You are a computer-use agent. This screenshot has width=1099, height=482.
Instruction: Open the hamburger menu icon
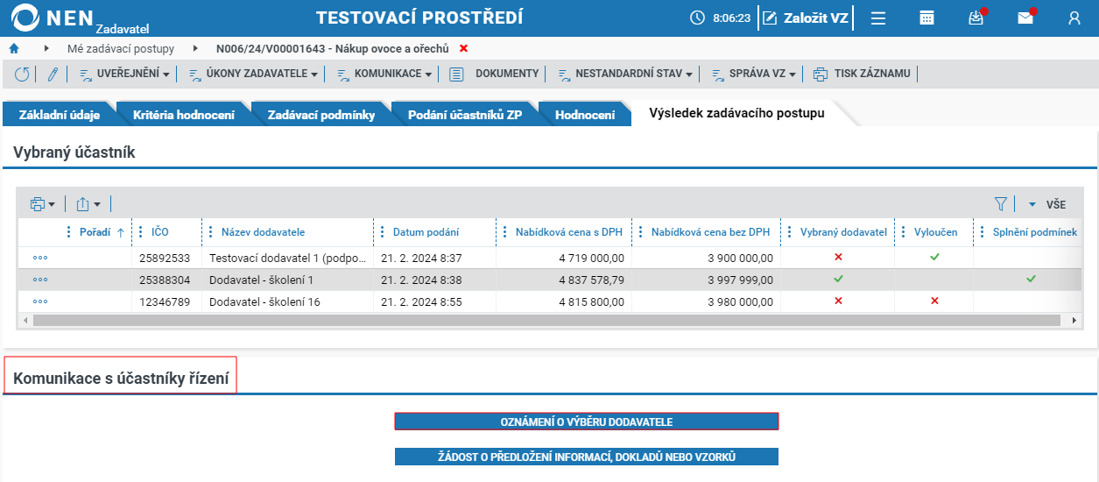tap(878, 18)
